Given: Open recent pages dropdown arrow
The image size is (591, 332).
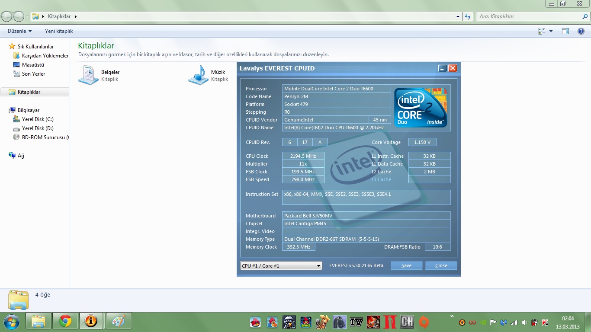Looking at the screenshot, I should click(27, 16).
